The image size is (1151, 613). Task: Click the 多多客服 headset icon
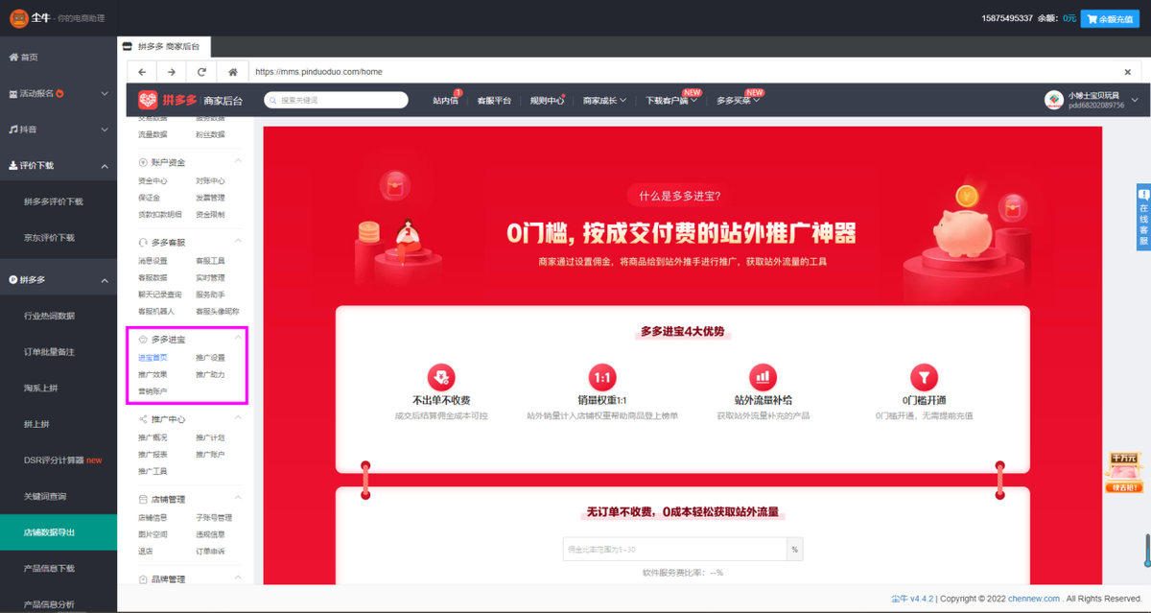143,243
